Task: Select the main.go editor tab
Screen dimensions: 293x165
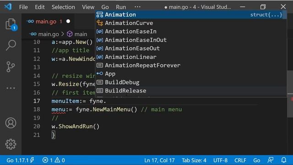Action: (x=48, y=22)
